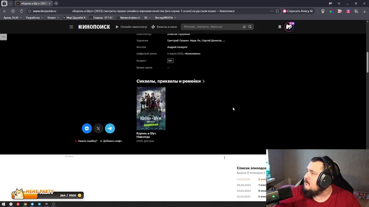The width and height of the screenshot is (369, 207).
Task: Open the browser menu (three lines)
Action: pos(339,3)
